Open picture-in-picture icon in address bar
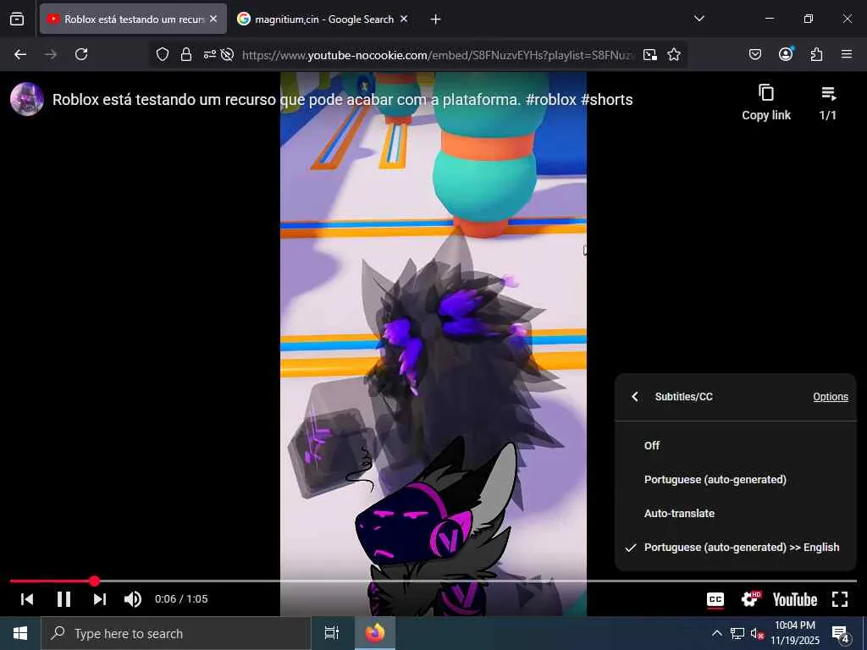The width and height of the screenshot is (867, 650). tap(650, 54)
